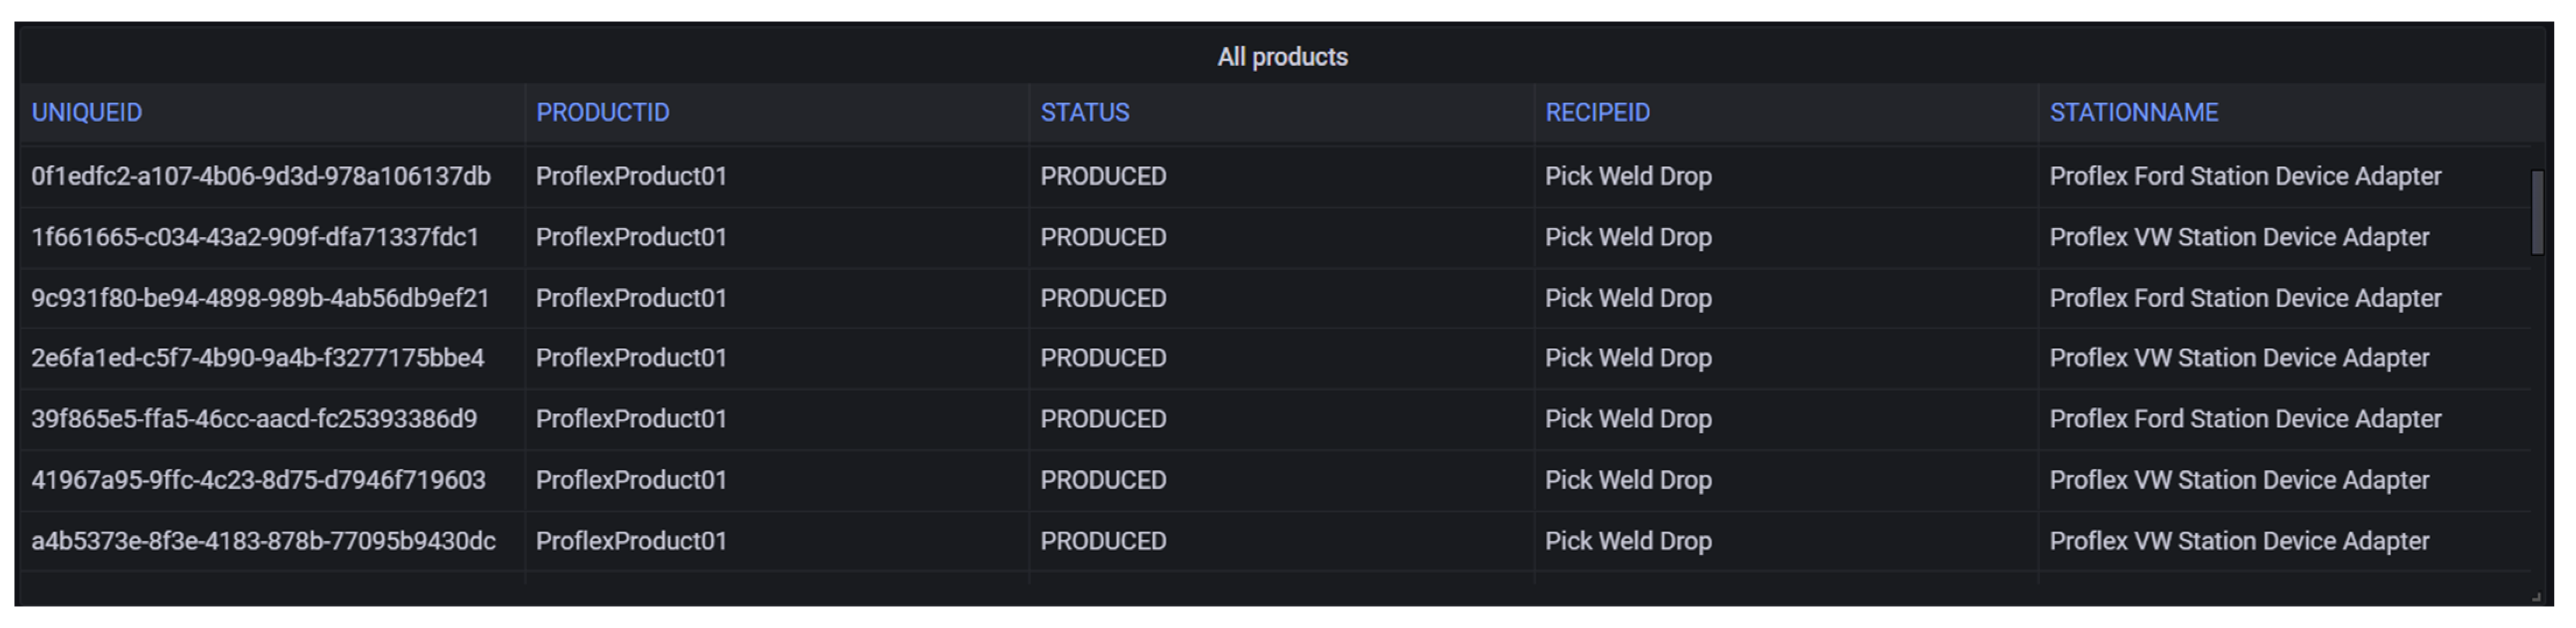Select unique ID cell starting with 39f865e5
The height and width of the screenshot is (628, 2576).
(x=254, y=419)
